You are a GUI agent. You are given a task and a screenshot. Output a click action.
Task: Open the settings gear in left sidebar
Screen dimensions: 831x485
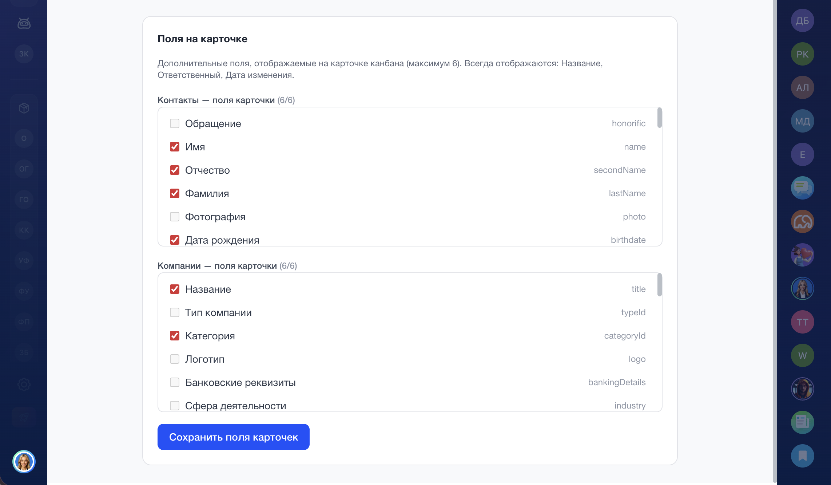[x=24, y=384]
